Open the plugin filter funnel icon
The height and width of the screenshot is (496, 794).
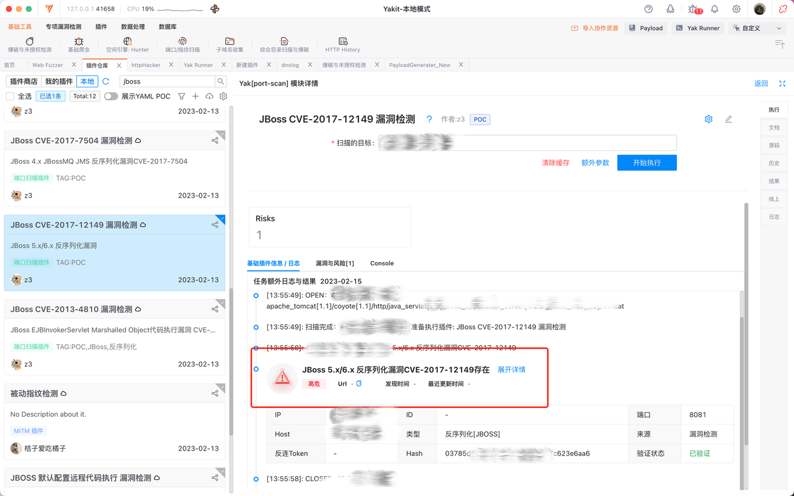point(182,96)
